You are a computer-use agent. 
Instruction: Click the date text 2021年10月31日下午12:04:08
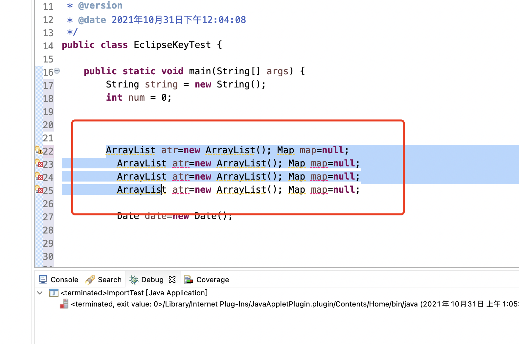tap(179, 20)
